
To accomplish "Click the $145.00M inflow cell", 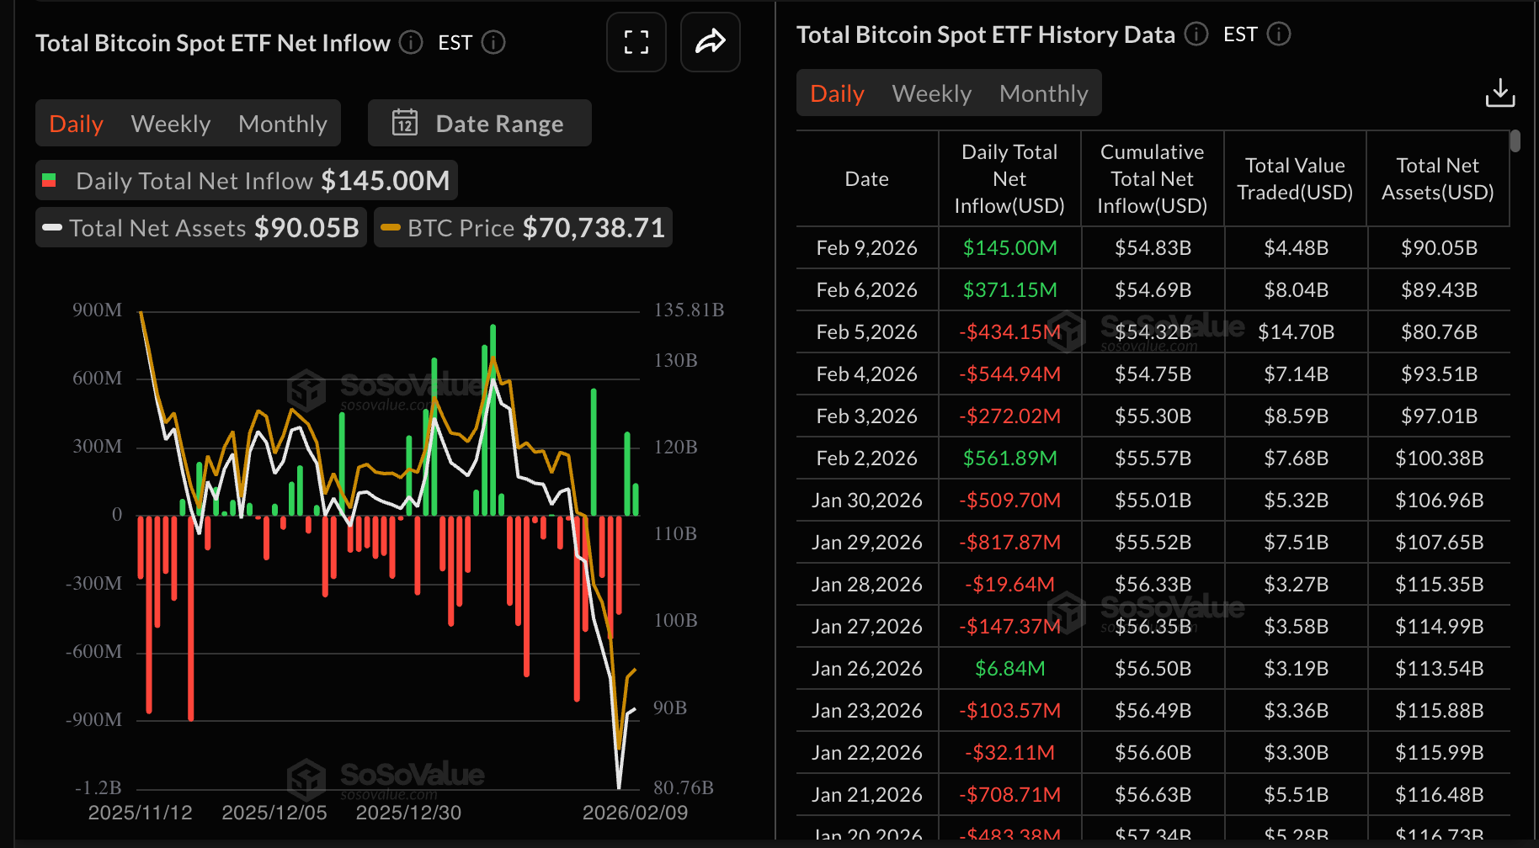I will [1010, 247].
